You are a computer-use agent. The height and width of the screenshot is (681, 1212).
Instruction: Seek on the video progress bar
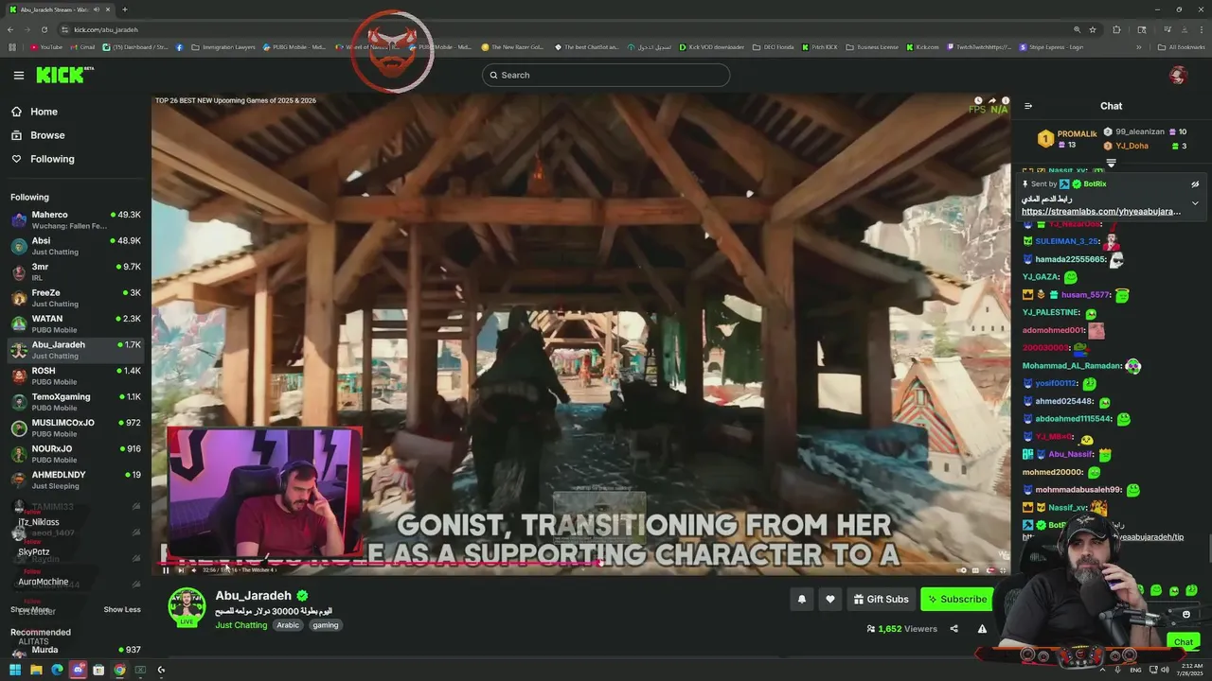coord(582,563)
